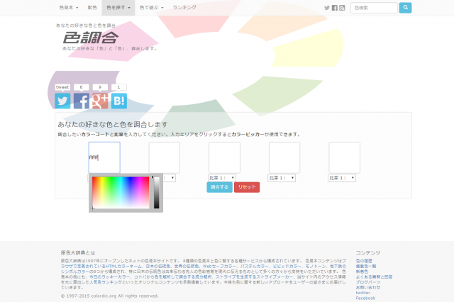
Task: Click Facebook share count bubble showing 6
Action: [x=82, y=87]
